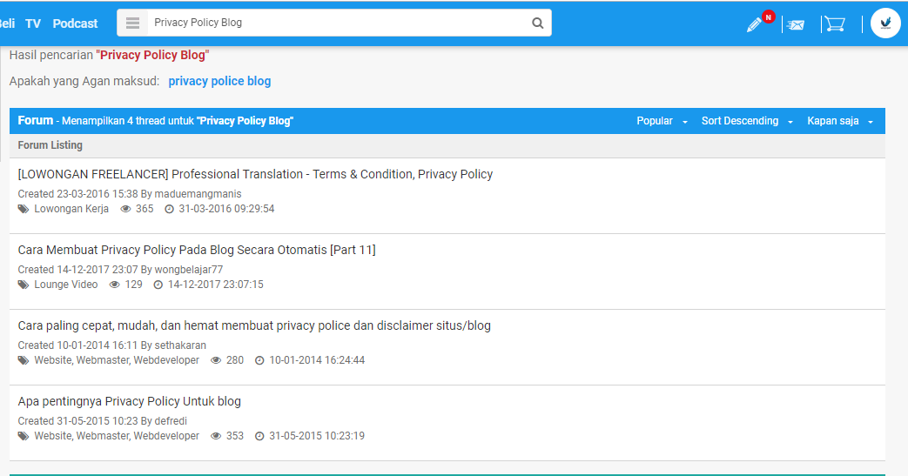Click tag icon beside Lounge Video
The width and height of the screenshot is (908, 476).
coord(24,285)
